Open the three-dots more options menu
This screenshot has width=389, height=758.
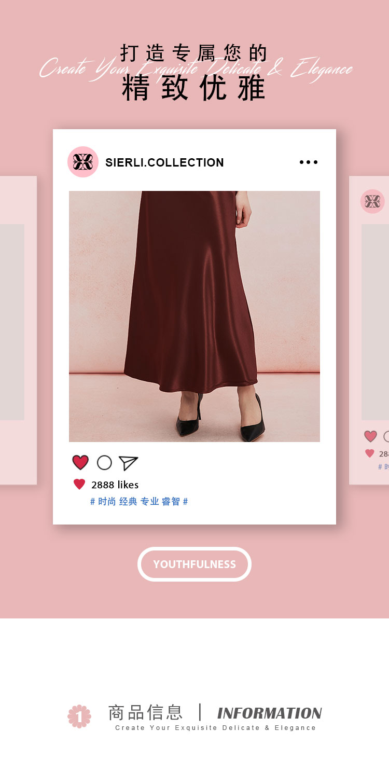[x=309, y=162]
